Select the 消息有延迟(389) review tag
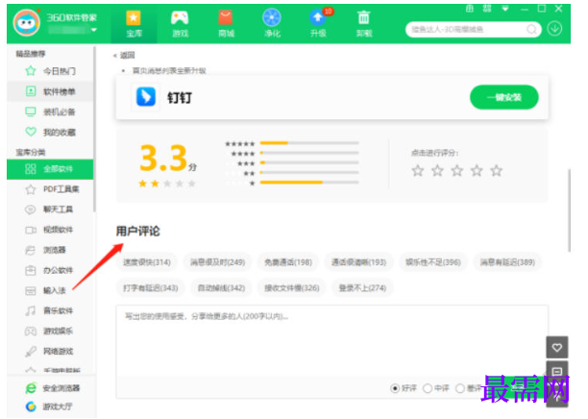Viewport: 588px width, 419px height. click(507, 262)
